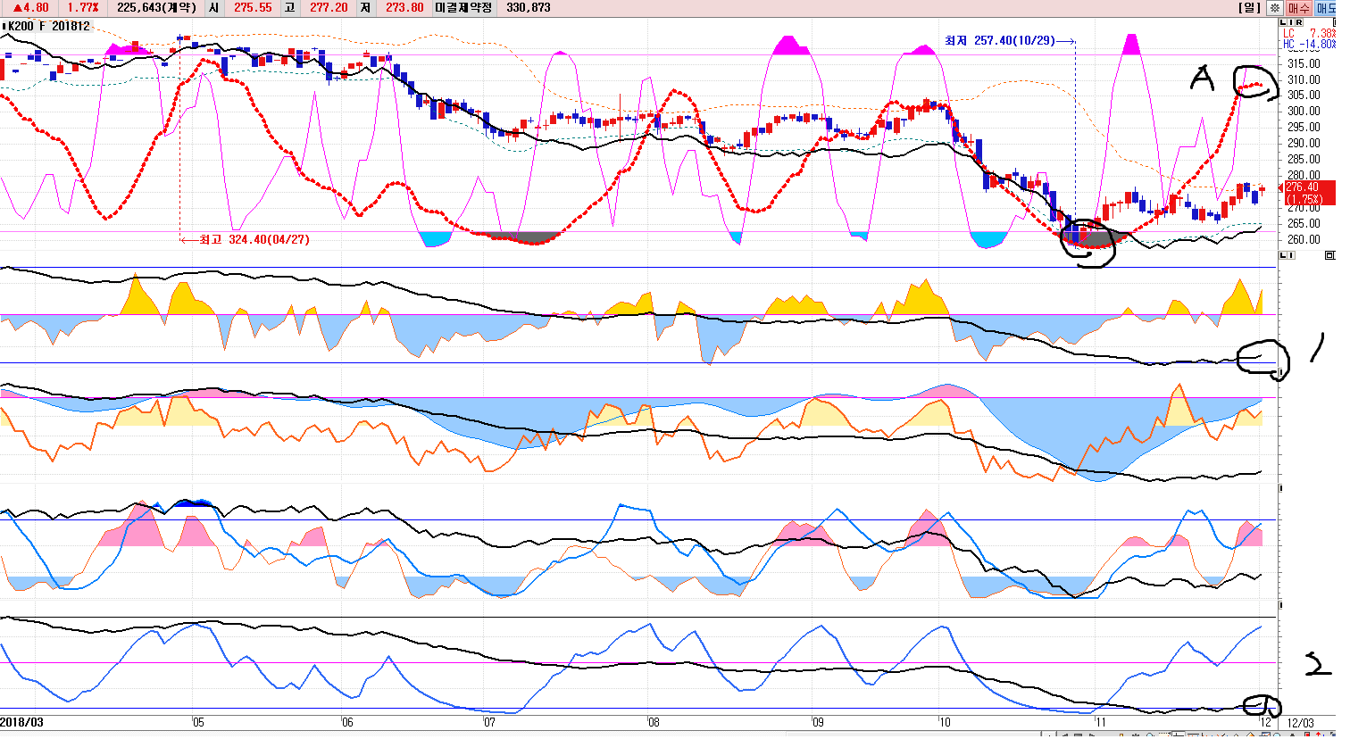Click the 08 month marker on date axis
Viewport: 1350px width, 739px height.
point(654,722)
